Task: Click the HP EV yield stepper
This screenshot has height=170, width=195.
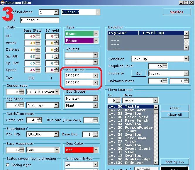Action: pos(56,36)
